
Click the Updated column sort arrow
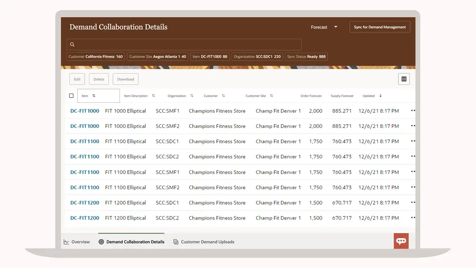[x=381, y=96]
